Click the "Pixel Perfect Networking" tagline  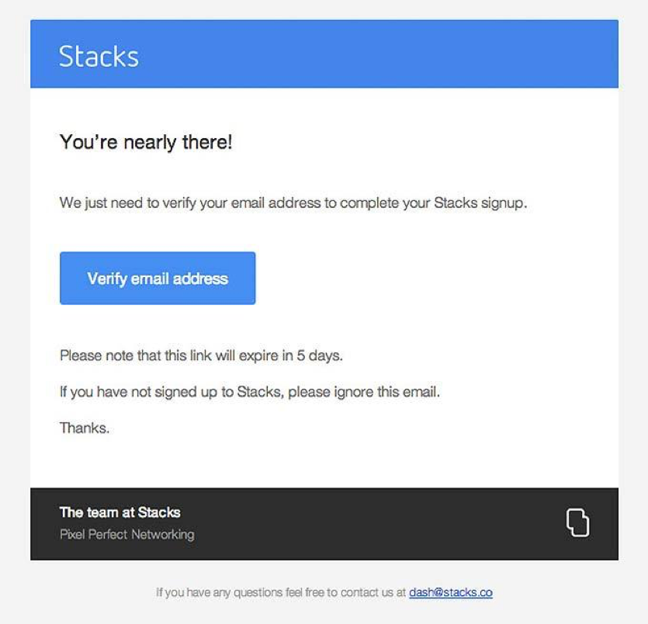pyautogui.click(x=126, y=534)
